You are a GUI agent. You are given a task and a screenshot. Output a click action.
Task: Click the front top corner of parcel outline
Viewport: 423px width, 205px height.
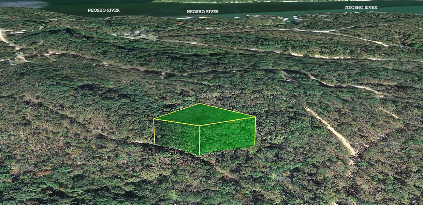point(200,126)
